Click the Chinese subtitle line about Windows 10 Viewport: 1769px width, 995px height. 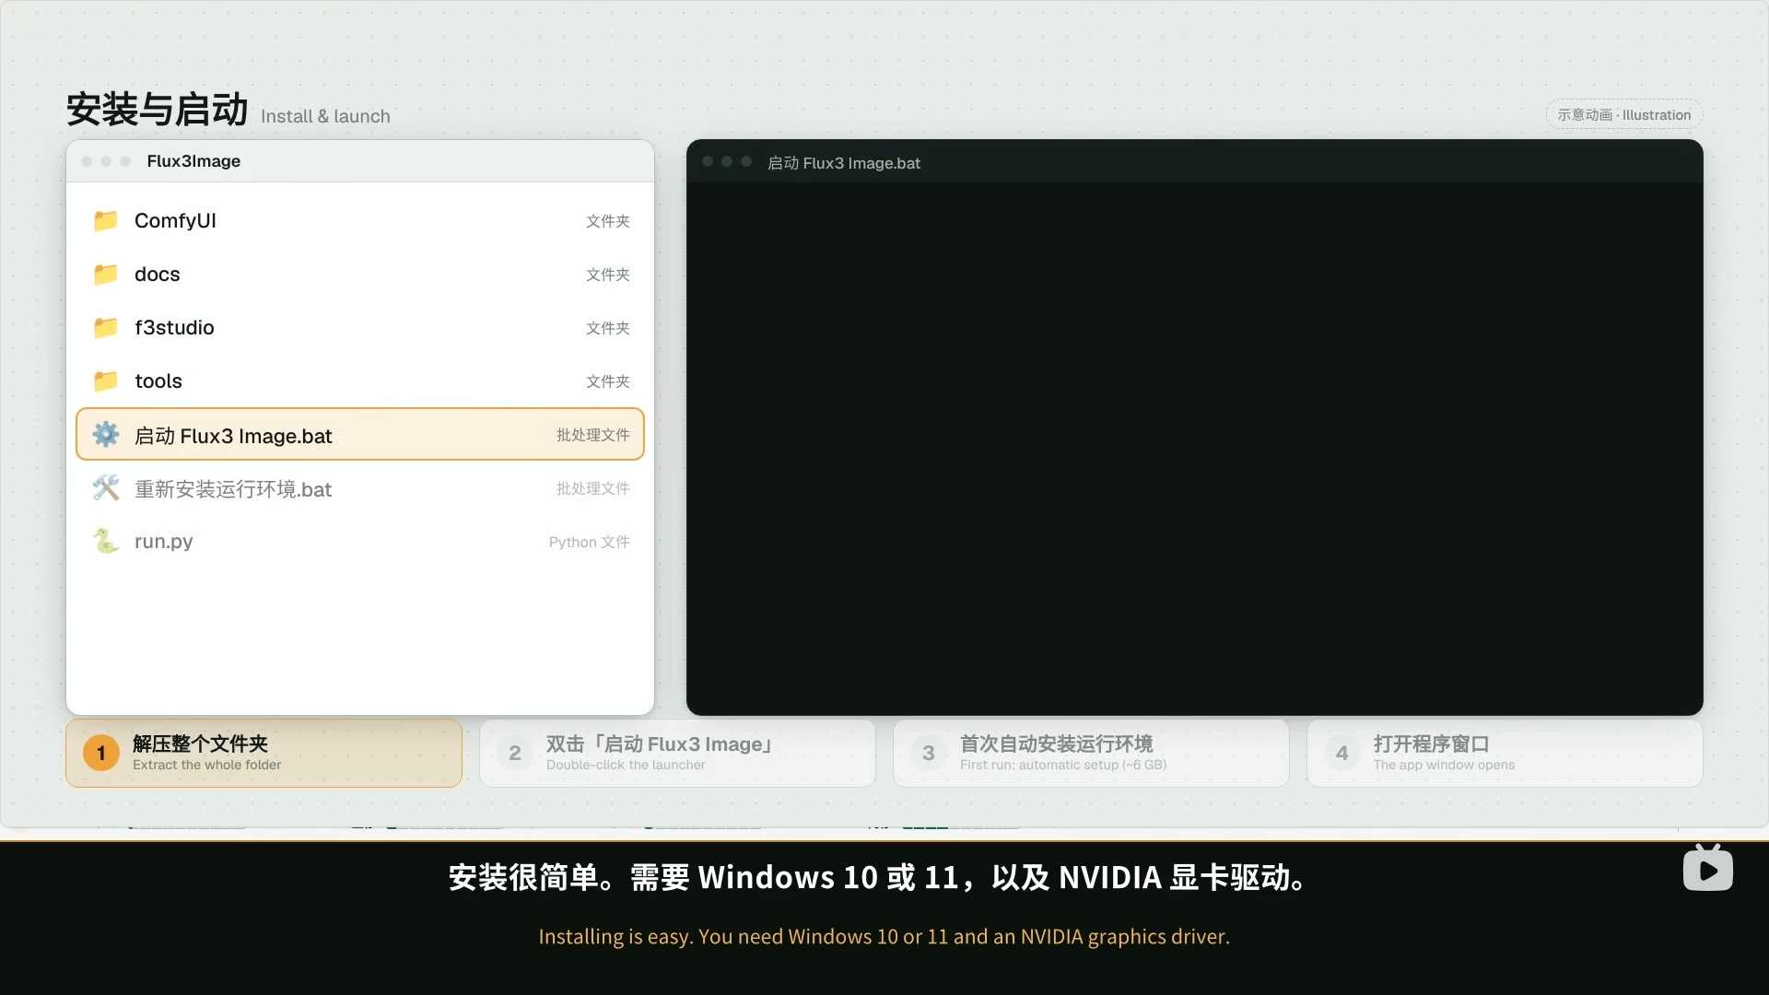click(x=878, y=877)
